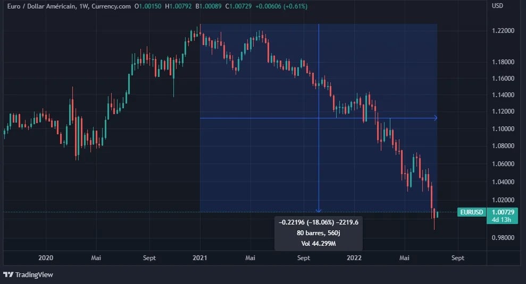Click the 4d 13h countdown label

tap(501, 220)
